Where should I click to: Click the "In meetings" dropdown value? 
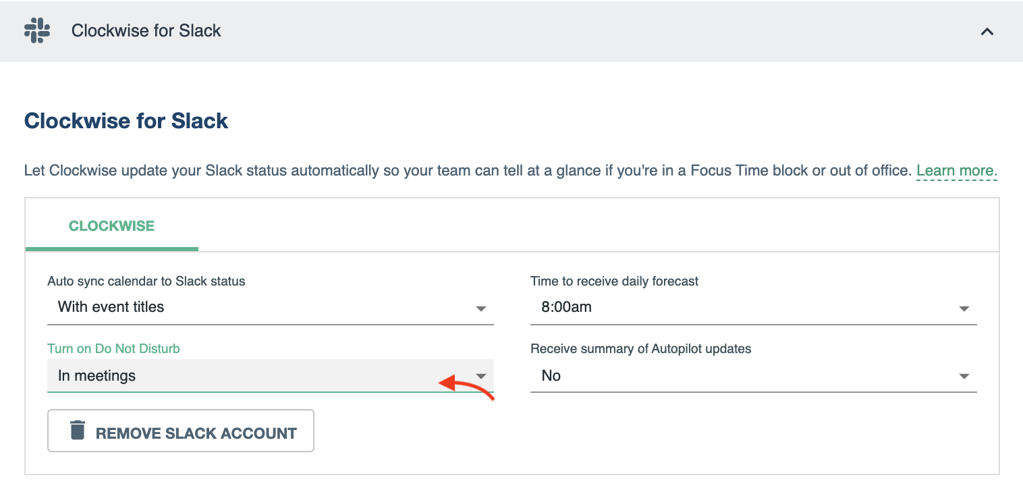pos(97,376)
